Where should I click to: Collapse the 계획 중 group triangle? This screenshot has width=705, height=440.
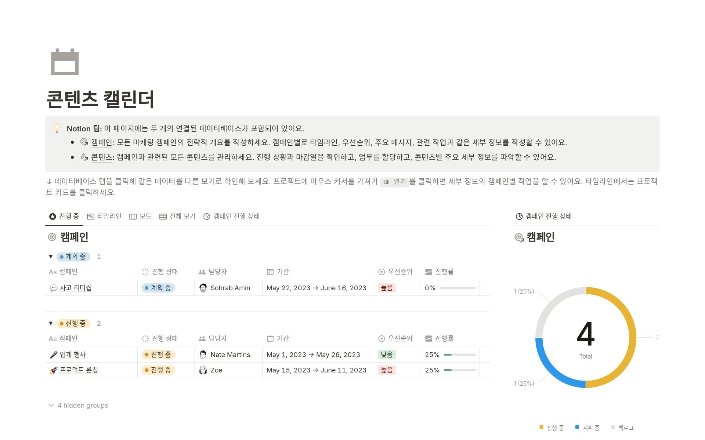click(51, 257)
